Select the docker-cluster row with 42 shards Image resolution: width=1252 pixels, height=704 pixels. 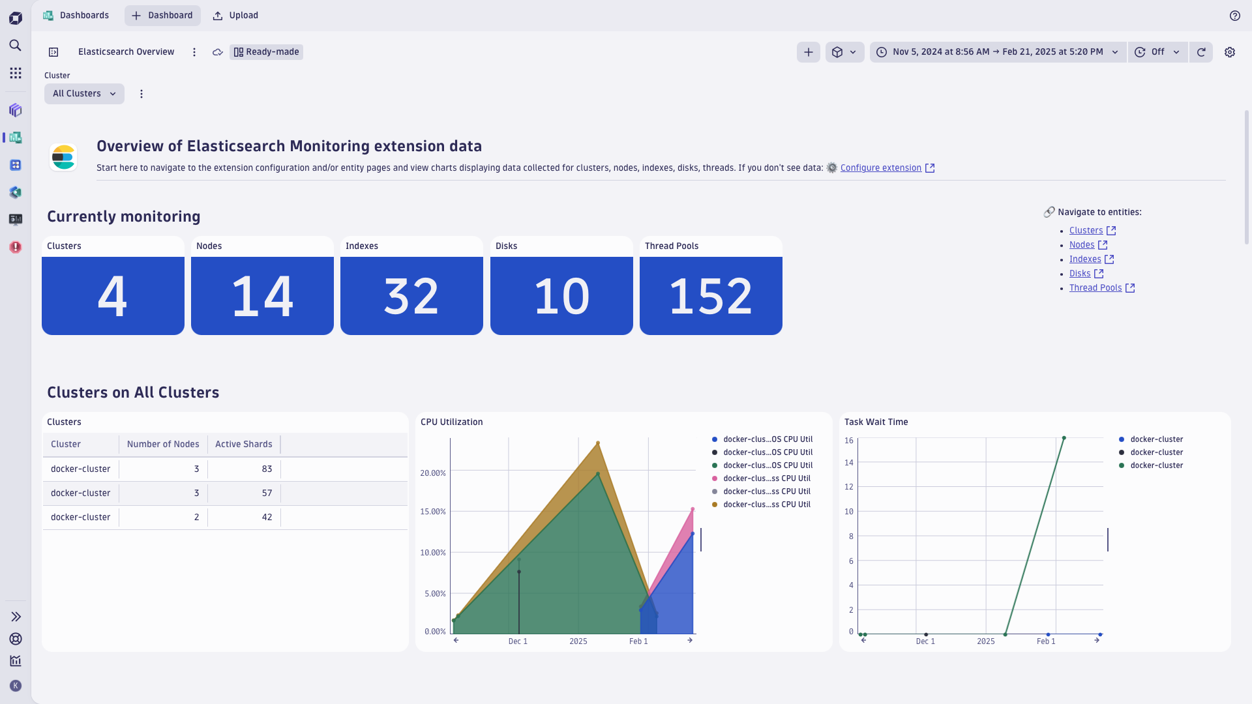coord(225,518)
